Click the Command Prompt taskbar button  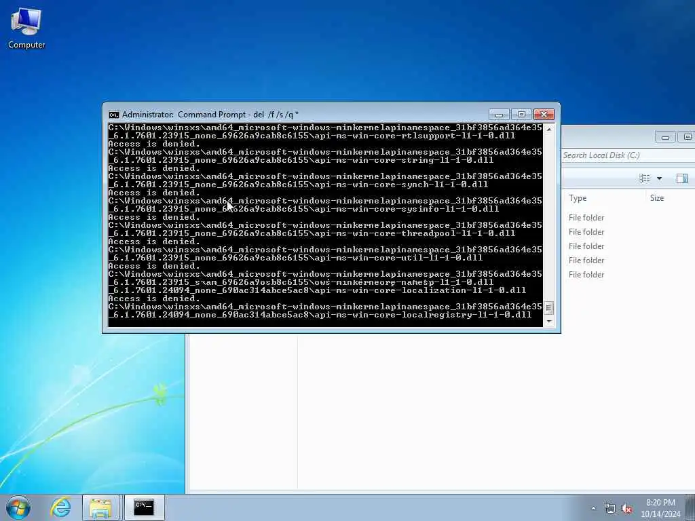click(144, 507)
